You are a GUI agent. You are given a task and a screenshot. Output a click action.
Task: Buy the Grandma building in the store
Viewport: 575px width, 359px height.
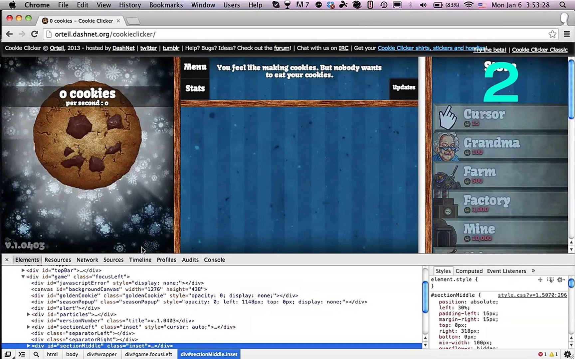tap(500, 146)
